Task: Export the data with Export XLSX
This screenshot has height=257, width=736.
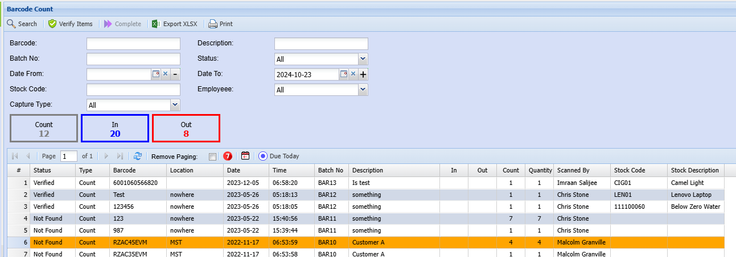Action: pyautogui.click(x=174, y=24)
